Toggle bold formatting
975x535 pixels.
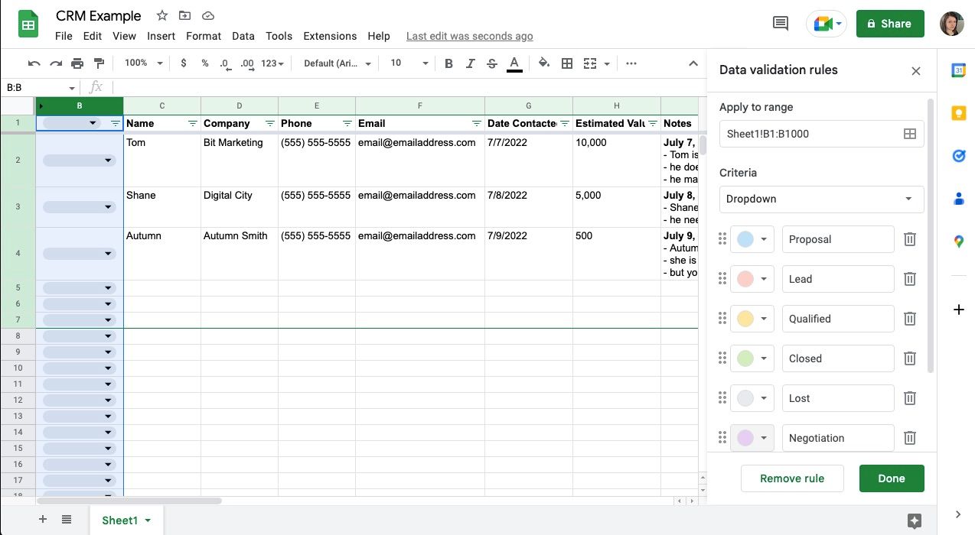click(x=448, y=63)
